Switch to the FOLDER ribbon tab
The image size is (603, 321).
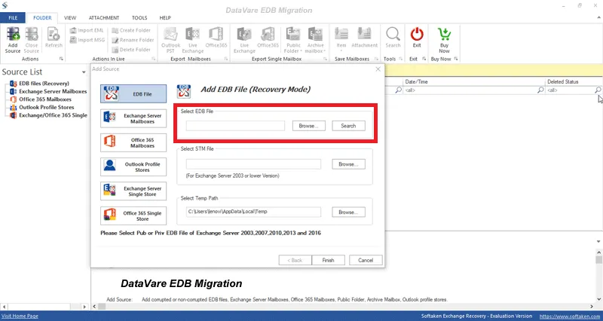pos(42,17)
